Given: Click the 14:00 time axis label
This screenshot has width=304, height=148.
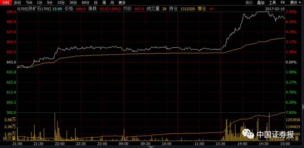Looking at the screenshot, I should point(242,144).
